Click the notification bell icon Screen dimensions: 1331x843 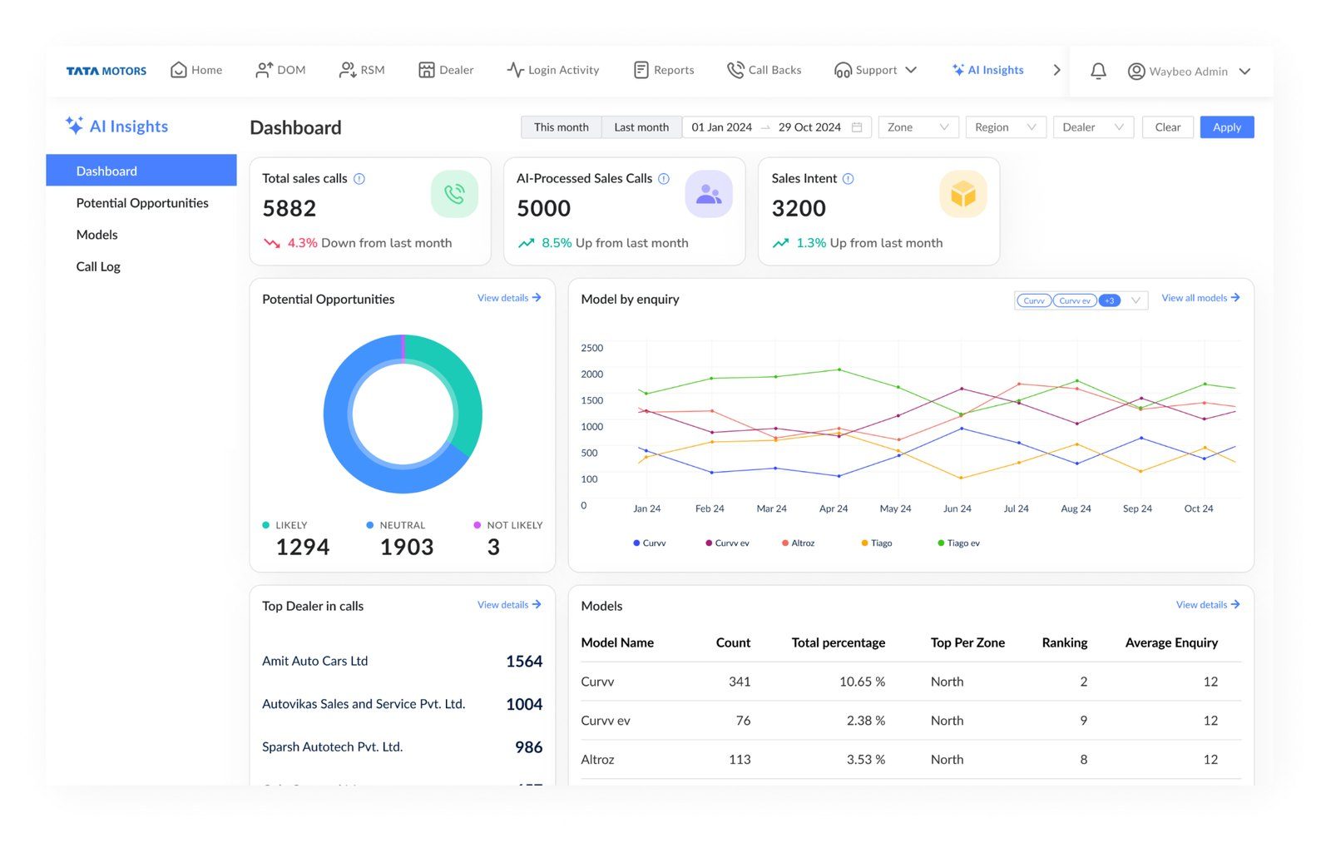pyautogui.click(x=1098, y=72)
